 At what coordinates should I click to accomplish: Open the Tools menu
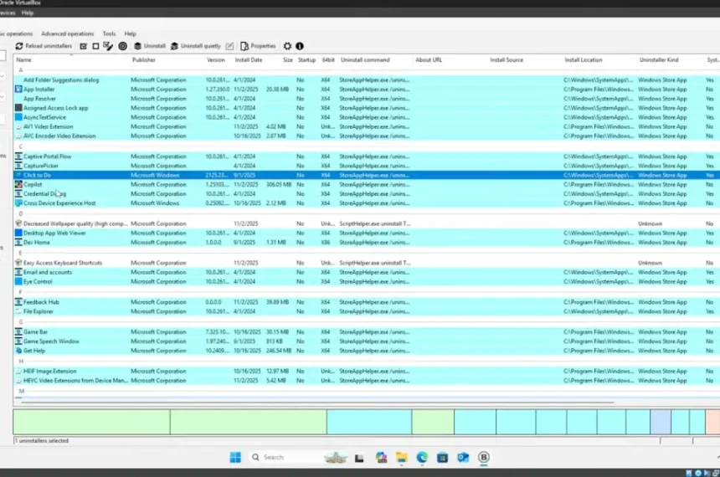109,34
